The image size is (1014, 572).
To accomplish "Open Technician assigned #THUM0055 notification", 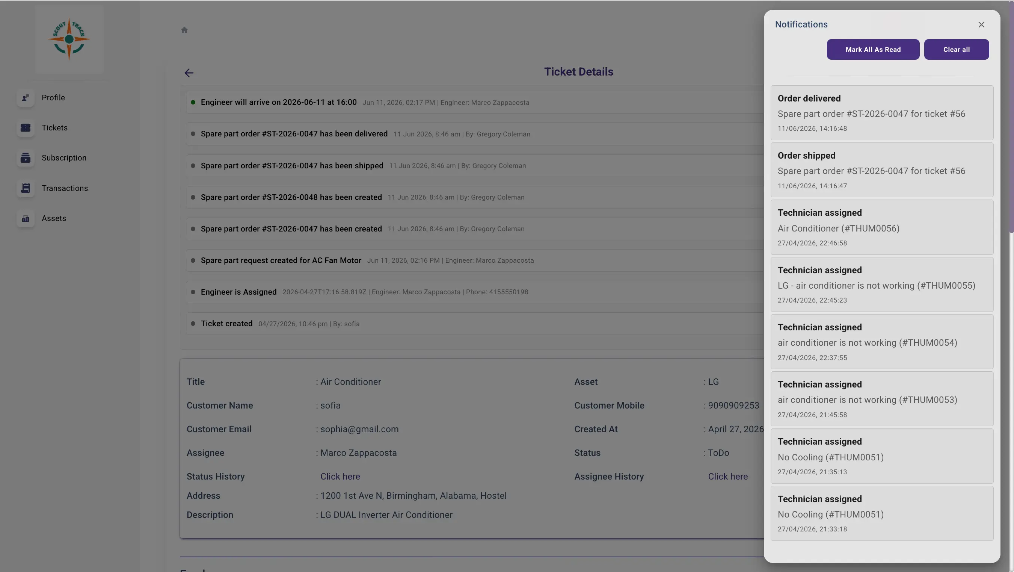I will (882, 284).
